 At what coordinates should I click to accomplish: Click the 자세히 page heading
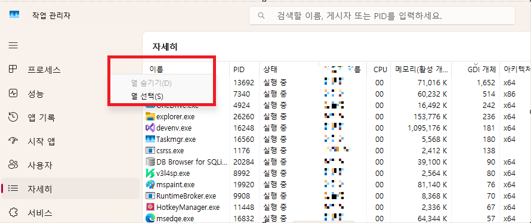pos(165,47)
